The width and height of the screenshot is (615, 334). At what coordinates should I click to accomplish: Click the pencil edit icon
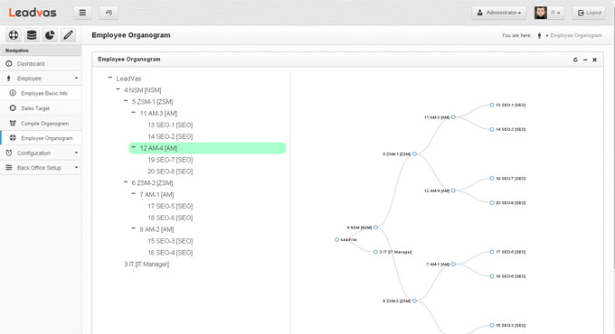[68, 35]
